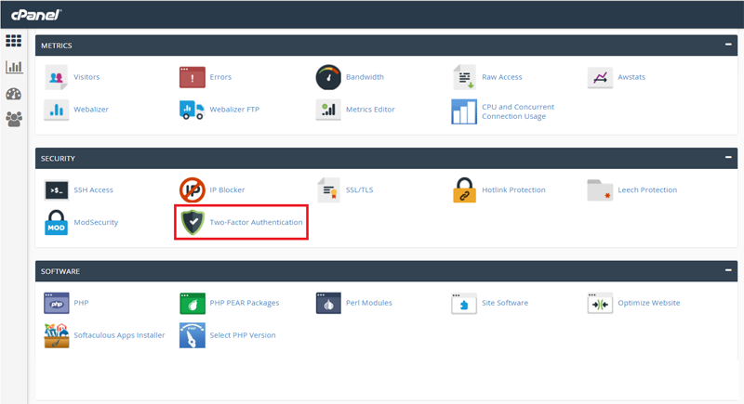Open the Raw Access link
Image resolution: width=744 pixels, height=404 pixels.
tap(501, 77)
